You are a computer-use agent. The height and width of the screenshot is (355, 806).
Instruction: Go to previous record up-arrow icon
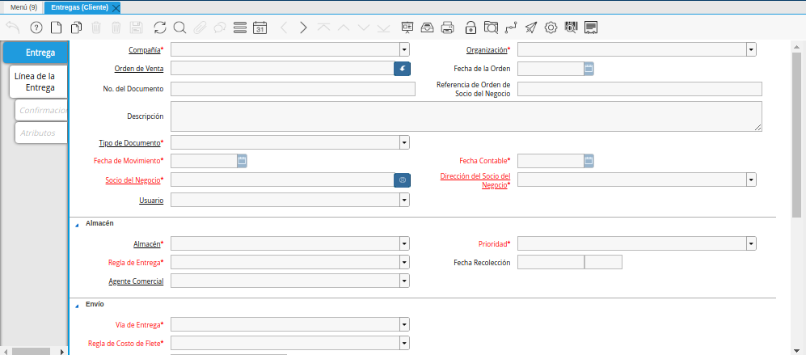344,27
